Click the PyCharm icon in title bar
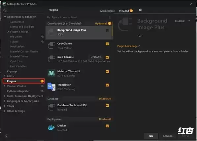The image size is (197, 141). (4, 4)
